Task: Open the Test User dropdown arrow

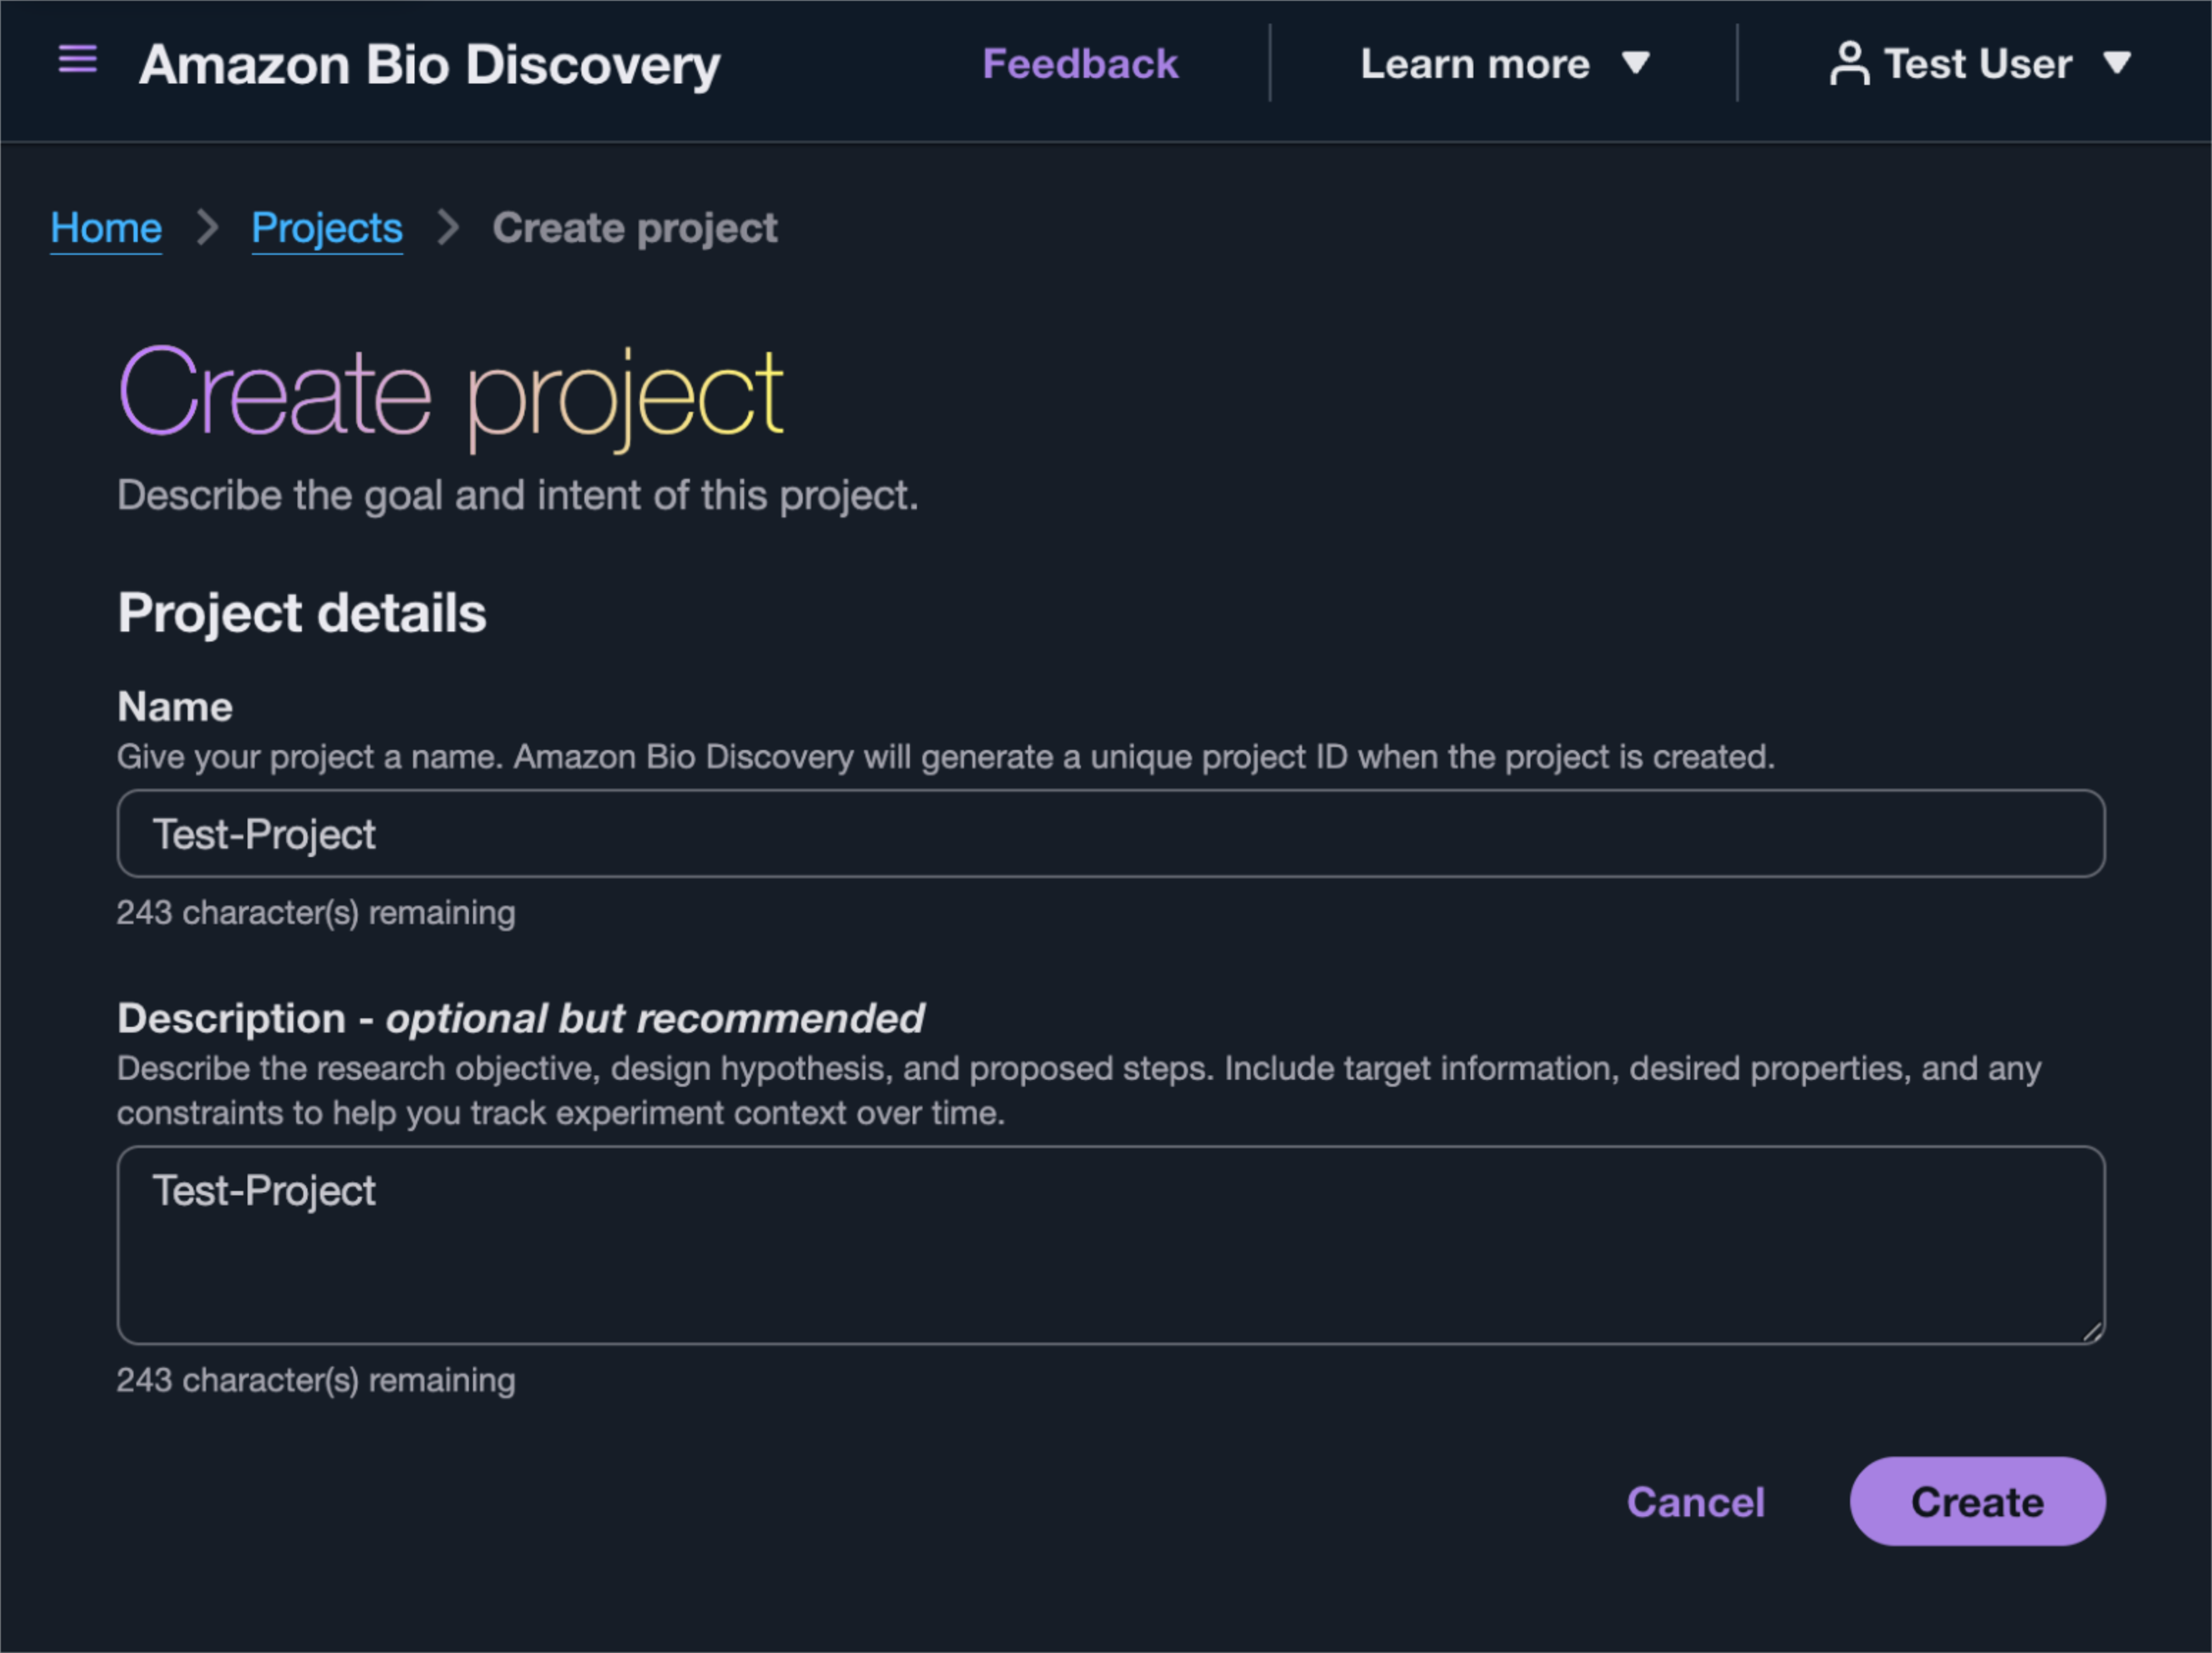Action: pyautogui.click(x=2116, y=63)
